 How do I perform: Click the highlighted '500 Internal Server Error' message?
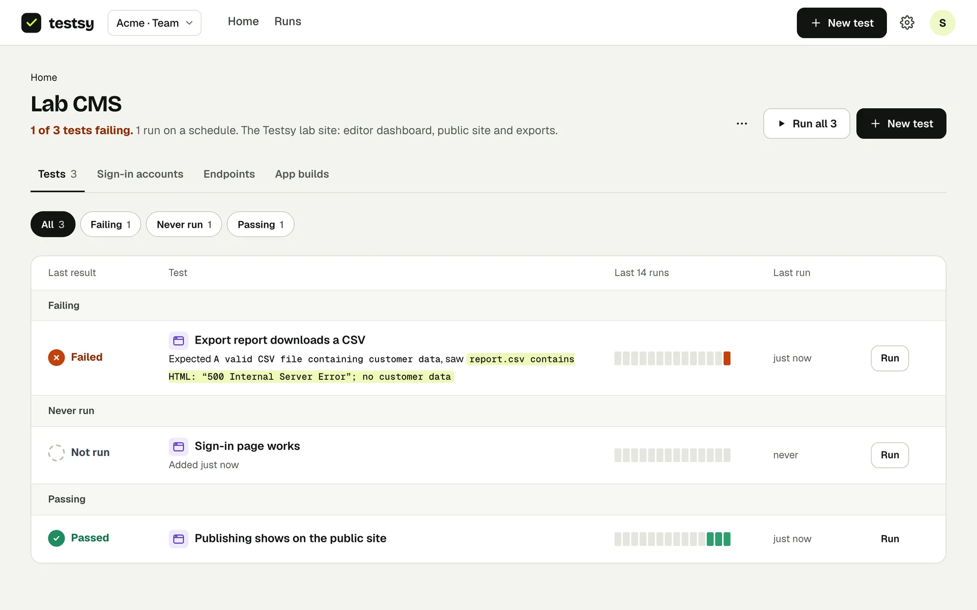pos(311,377)
